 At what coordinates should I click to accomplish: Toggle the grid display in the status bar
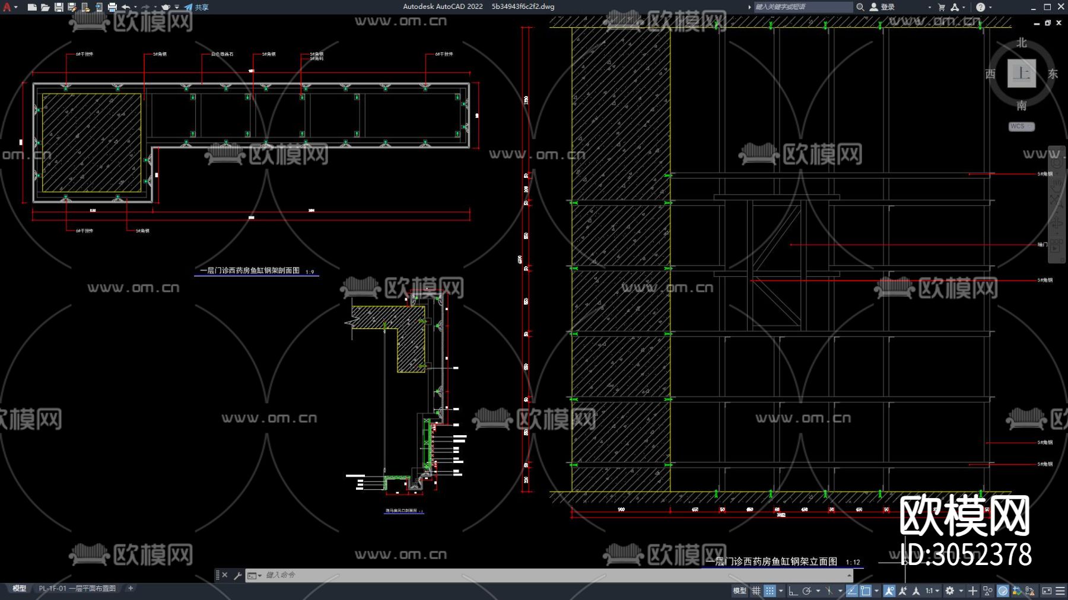point(756,591)
